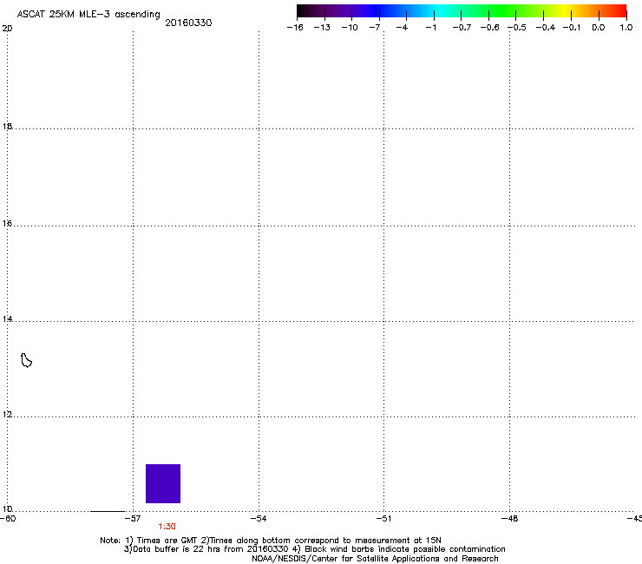The width and height of the screenshot is (642, 564).
Task: Click the -16 colorbar label
Action: tap(295, 28)
